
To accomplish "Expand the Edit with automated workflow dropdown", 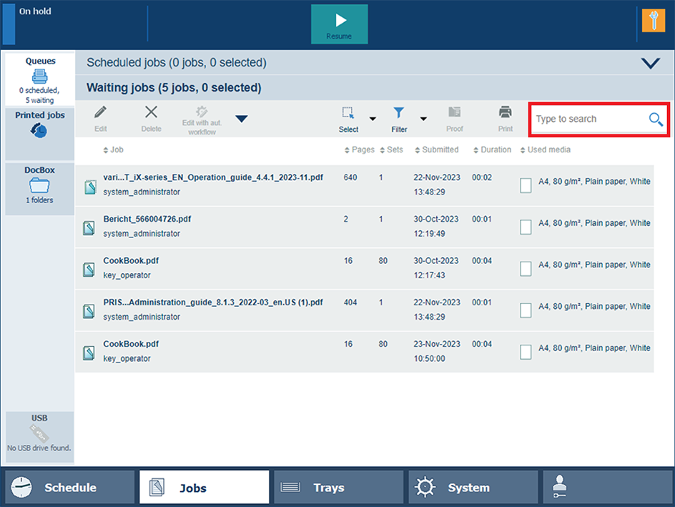I will (x=242, y=119).
